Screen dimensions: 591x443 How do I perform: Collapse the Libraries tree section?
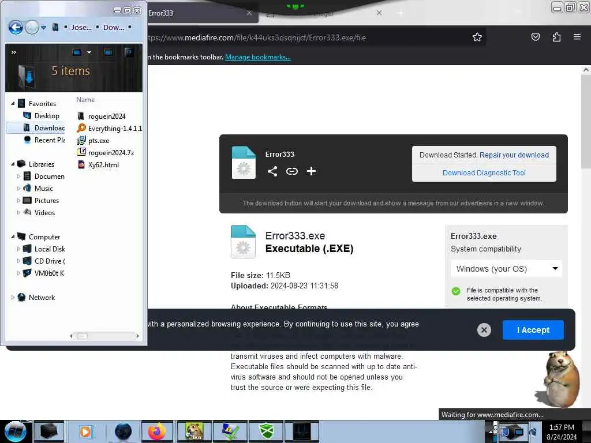point(13,164)
